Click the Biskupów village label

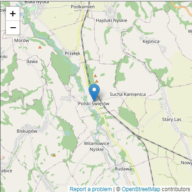pyautogui.click(x=27, y=131)
